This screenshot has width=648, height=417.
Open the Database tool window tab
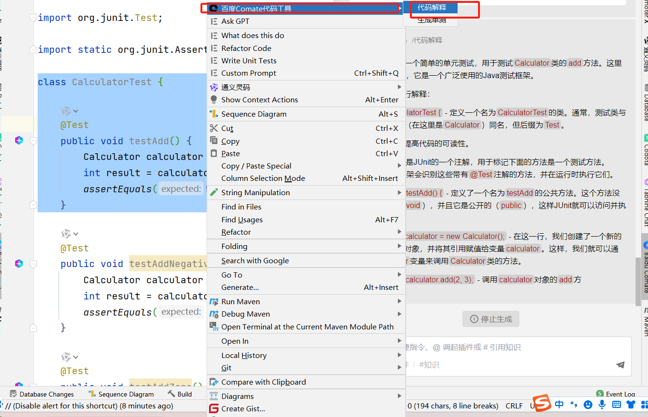(x=645, y=102)
